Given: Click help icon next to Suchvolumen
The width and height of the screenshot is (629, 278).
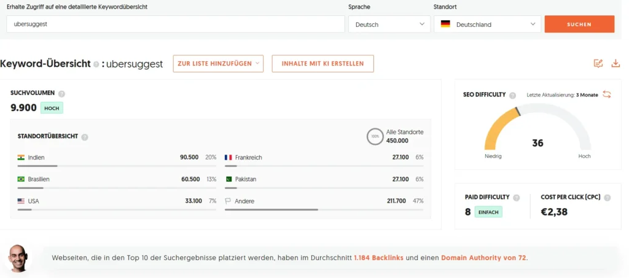Looking at the screenshot, I should pyautogui.click(x=61, y=94).
